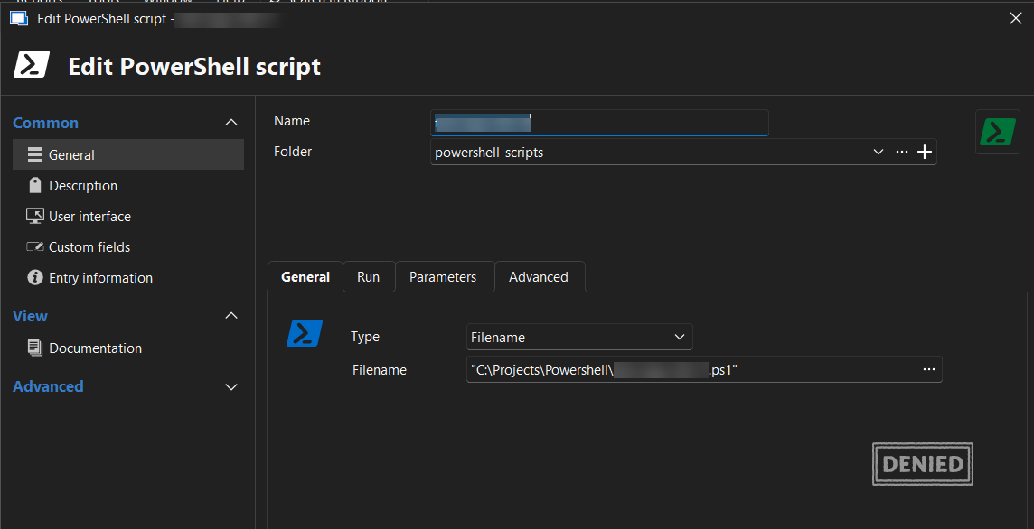Switch to the Run tab
The image size is (1034, 529).
pyautogui.click(x=368, y=277)
